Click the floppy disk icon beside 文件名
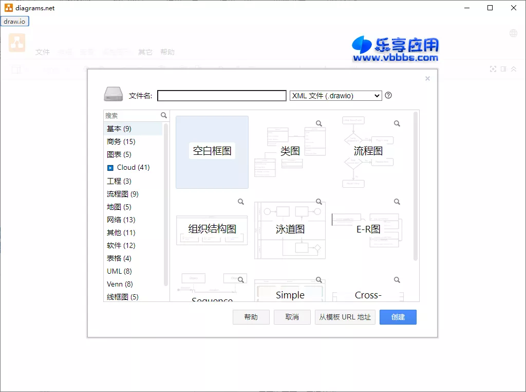 click(x=114, y=94)
